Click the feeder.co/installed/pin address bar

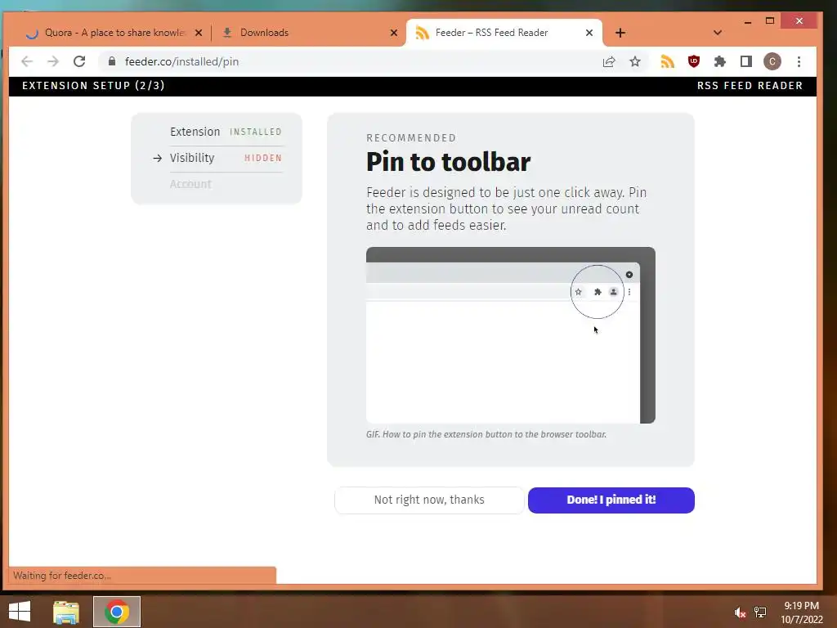click(x=352, y=61)
